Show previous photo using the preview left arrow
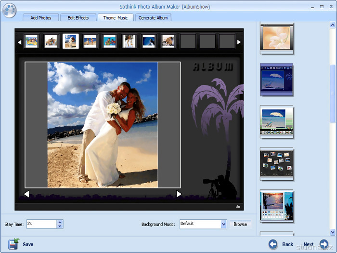The width and height of the screenshot is (337, 253). (26, 194)
